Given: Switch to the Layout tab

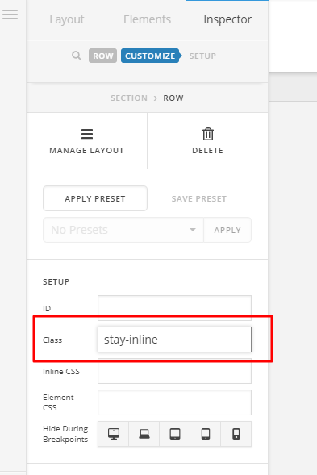Looking at the screenshot, I should point(67,19).
